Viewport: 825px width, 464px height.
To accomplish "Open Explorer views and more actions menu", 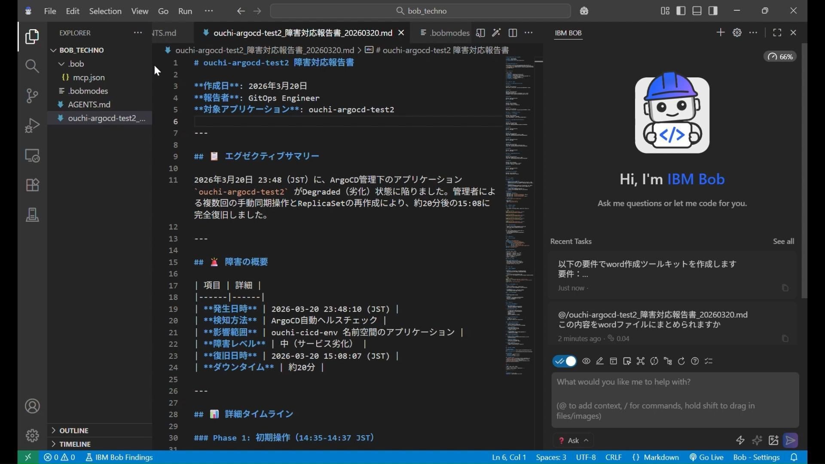I will 137,33.
